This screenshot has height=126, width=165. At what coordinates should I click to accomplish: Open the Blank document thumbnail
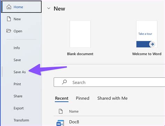(80, 34)
